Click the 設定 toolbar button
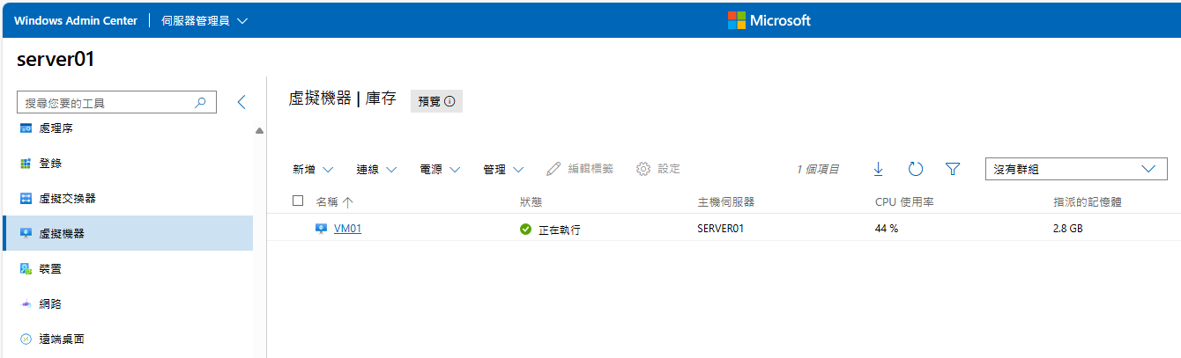 pyautogui.click(x=658, y=169)
